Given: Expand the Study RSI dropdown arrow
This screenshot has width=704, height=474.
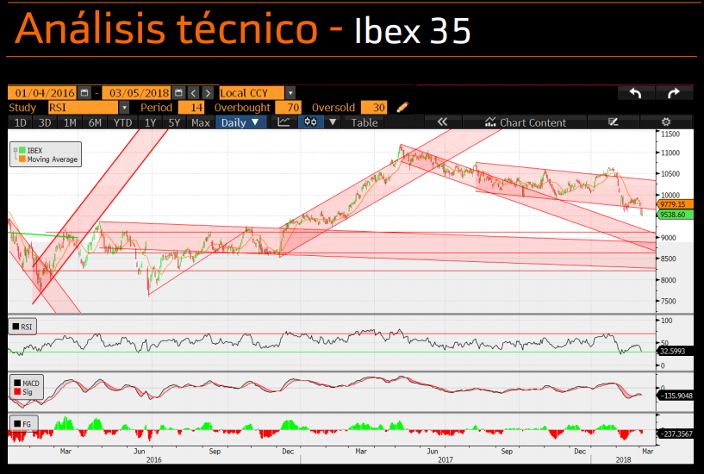Looking at the screenshot, I should tap(124, 107).
